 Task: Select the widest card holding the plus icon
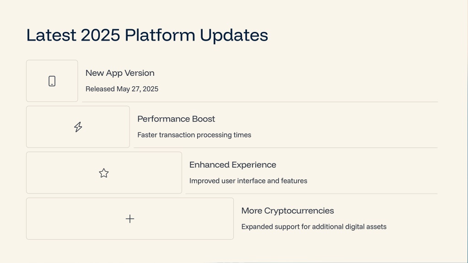[x=130, y=219]
